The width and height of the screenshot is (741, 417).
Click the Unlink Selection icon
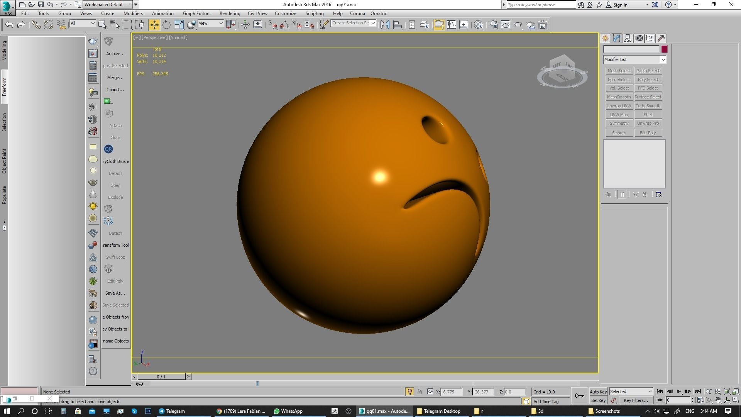click(x=48, y=25)
